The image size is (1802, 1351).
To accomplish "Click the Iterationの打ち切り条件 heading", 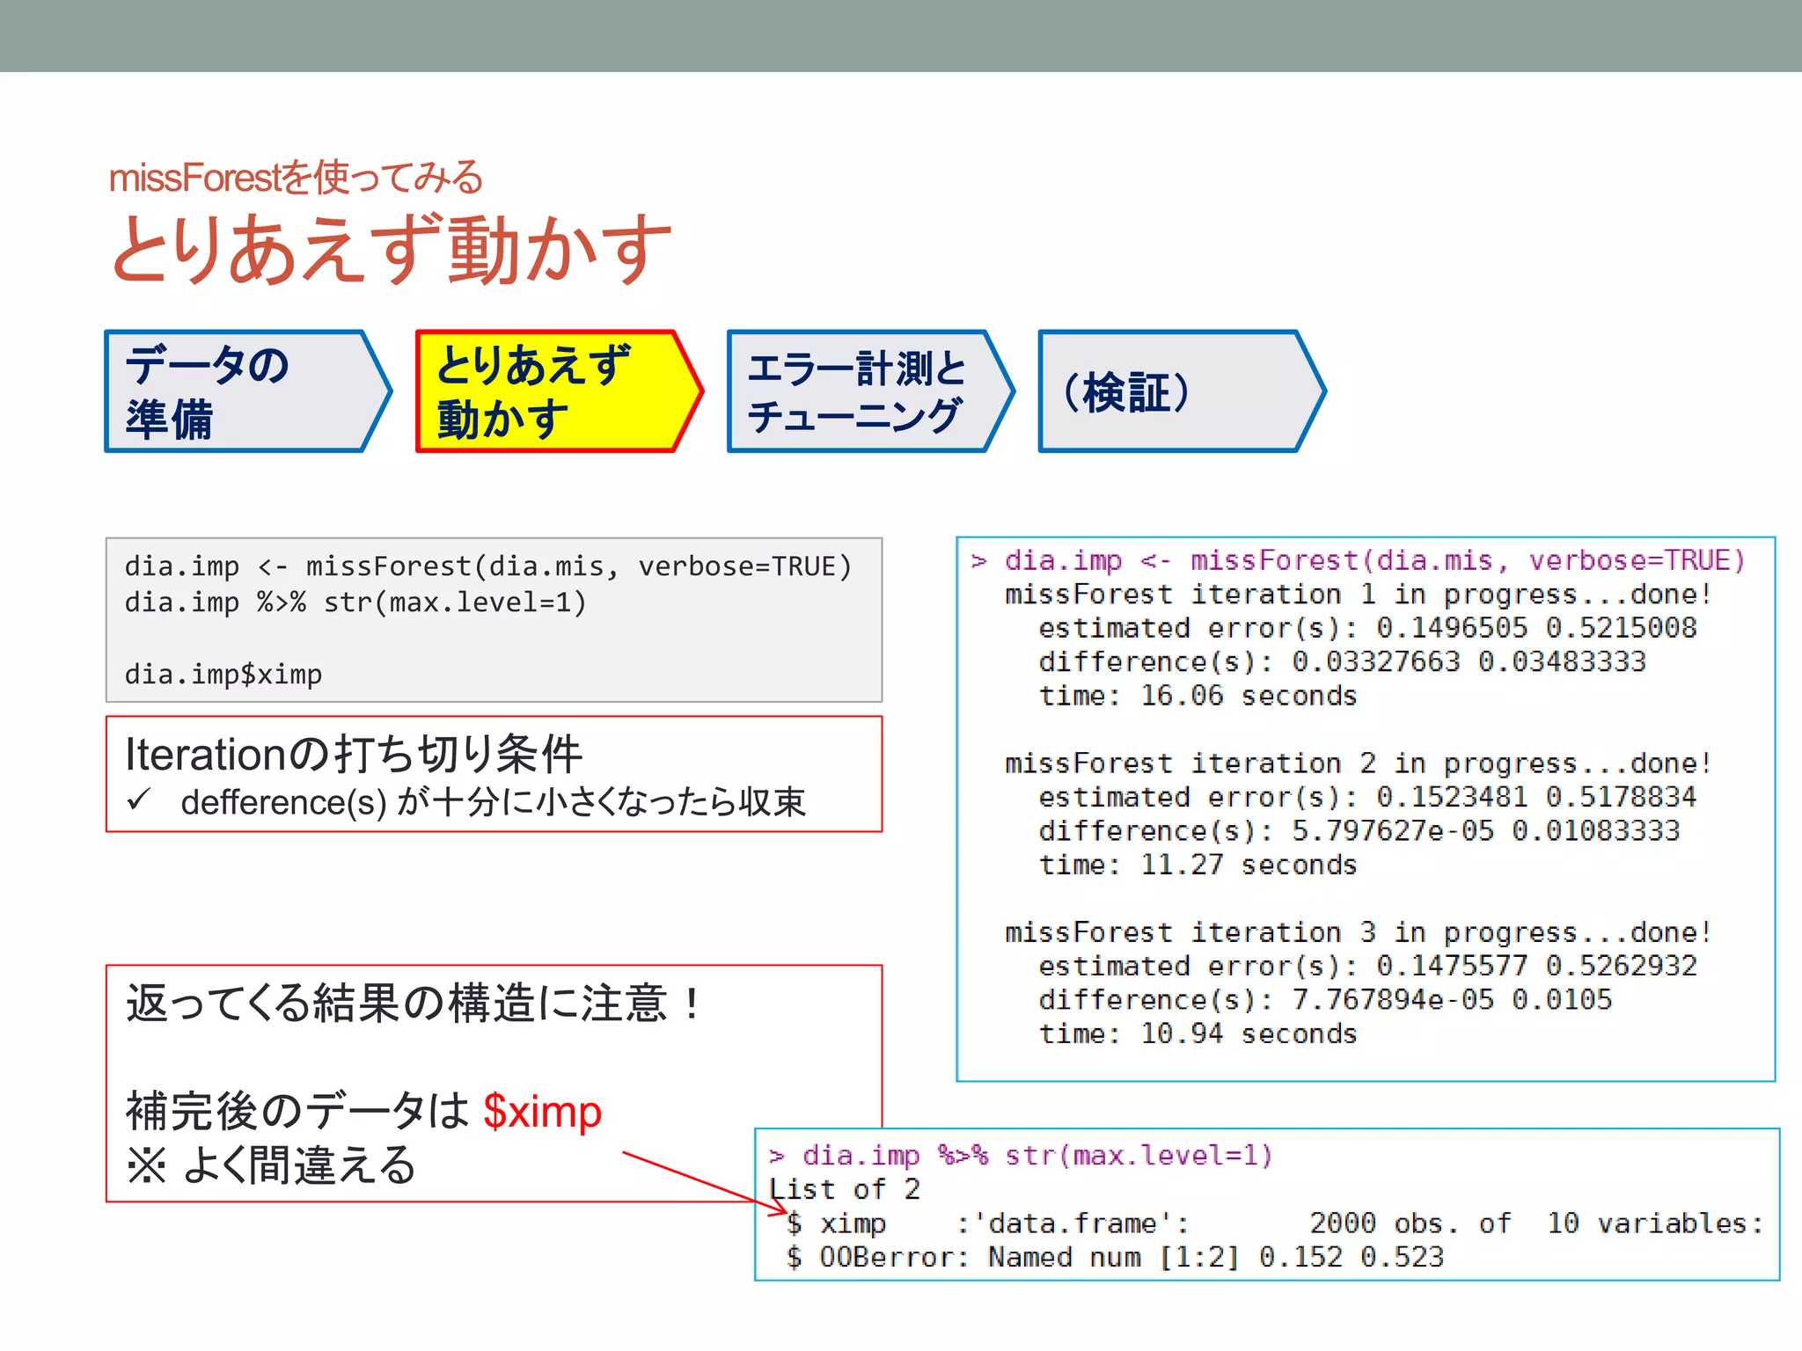I will pyautogui.click(x=354, y=754).
